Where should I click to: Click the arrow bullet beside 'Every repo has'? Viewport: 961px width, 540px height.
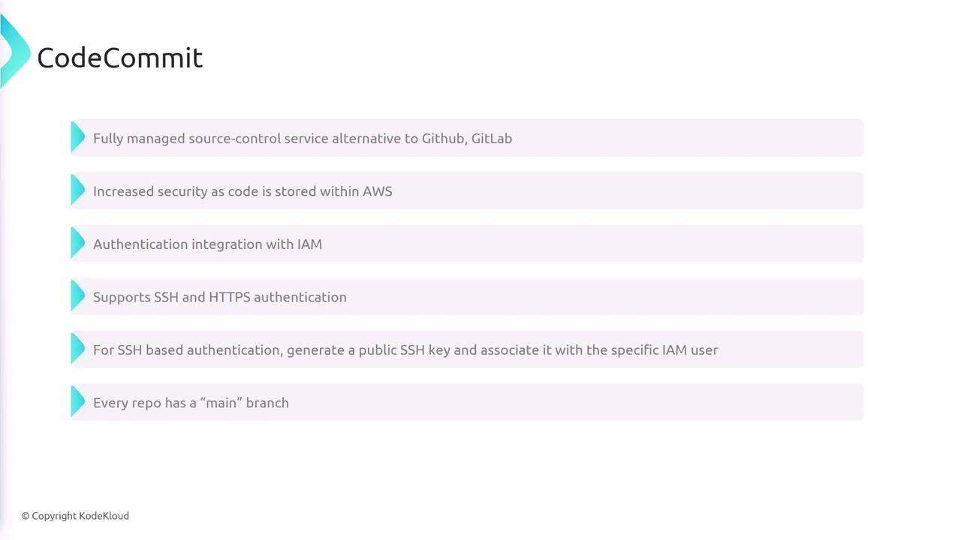click(77, 402)
